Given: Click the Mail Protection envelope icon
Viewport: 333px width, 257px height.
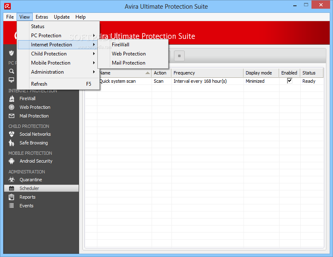Looking at the screenshot, I should [x=12, y=116].
